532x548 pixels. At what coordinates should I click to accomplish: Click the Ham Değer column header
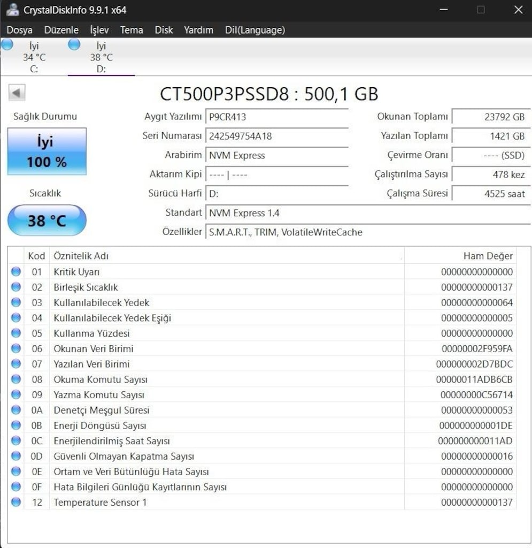[x=460, y=256]
